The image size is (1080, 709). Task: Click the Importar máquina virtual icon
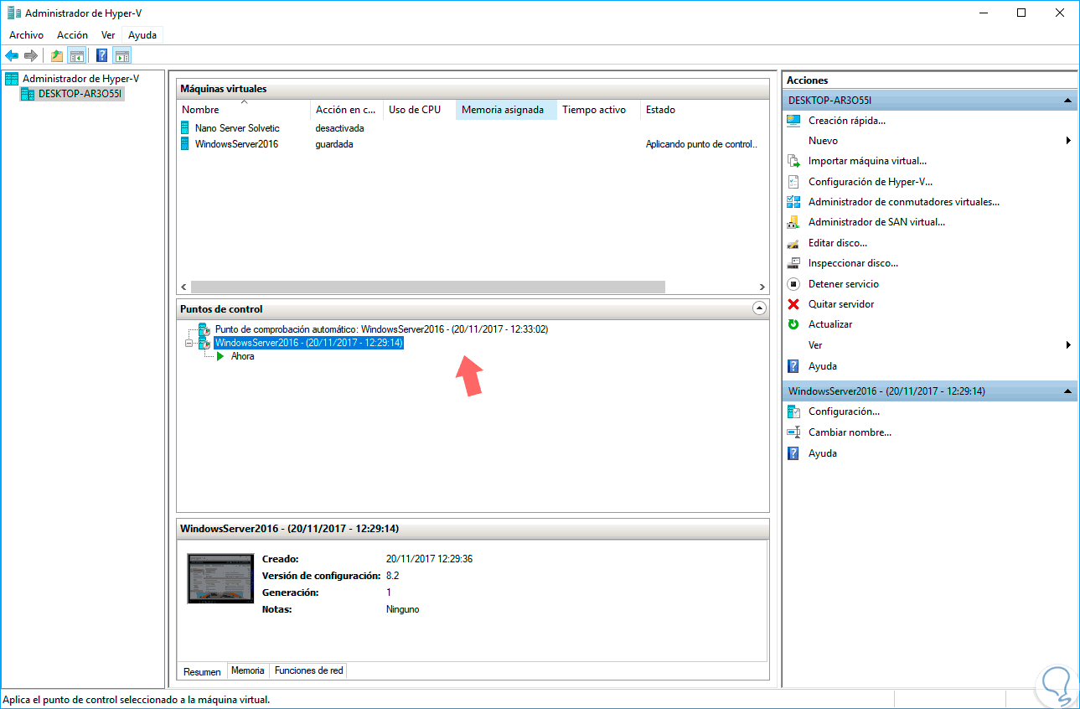[x=793, y=161]
